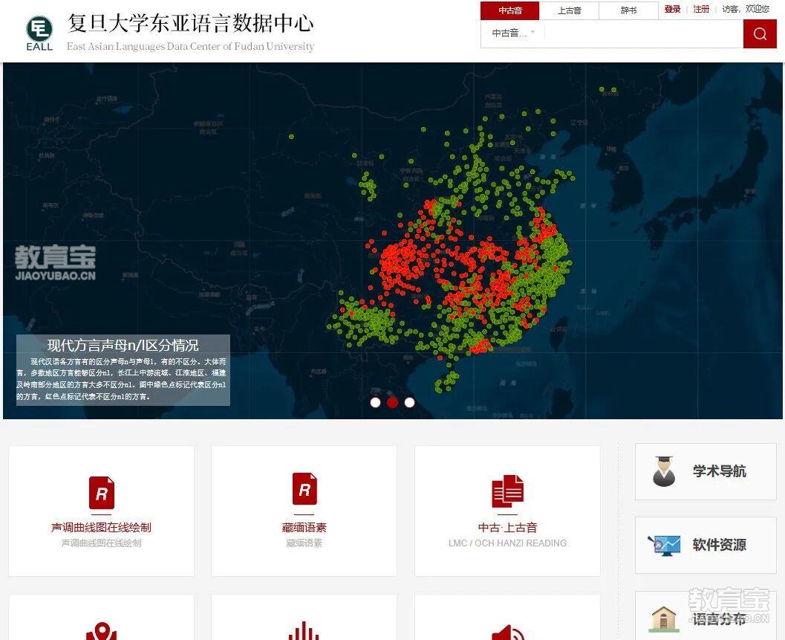Click the house icon beside 语言分布
Screen dimensions: 785x640
coord(663,618)
